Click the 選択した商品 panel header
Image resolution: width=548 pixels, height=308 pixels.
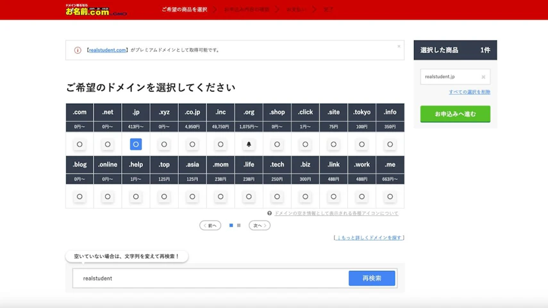coord(455,51)
